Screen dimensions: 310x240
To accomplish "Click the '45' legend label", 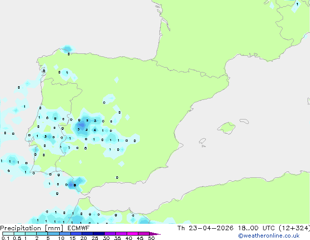I will pos(140,238).
